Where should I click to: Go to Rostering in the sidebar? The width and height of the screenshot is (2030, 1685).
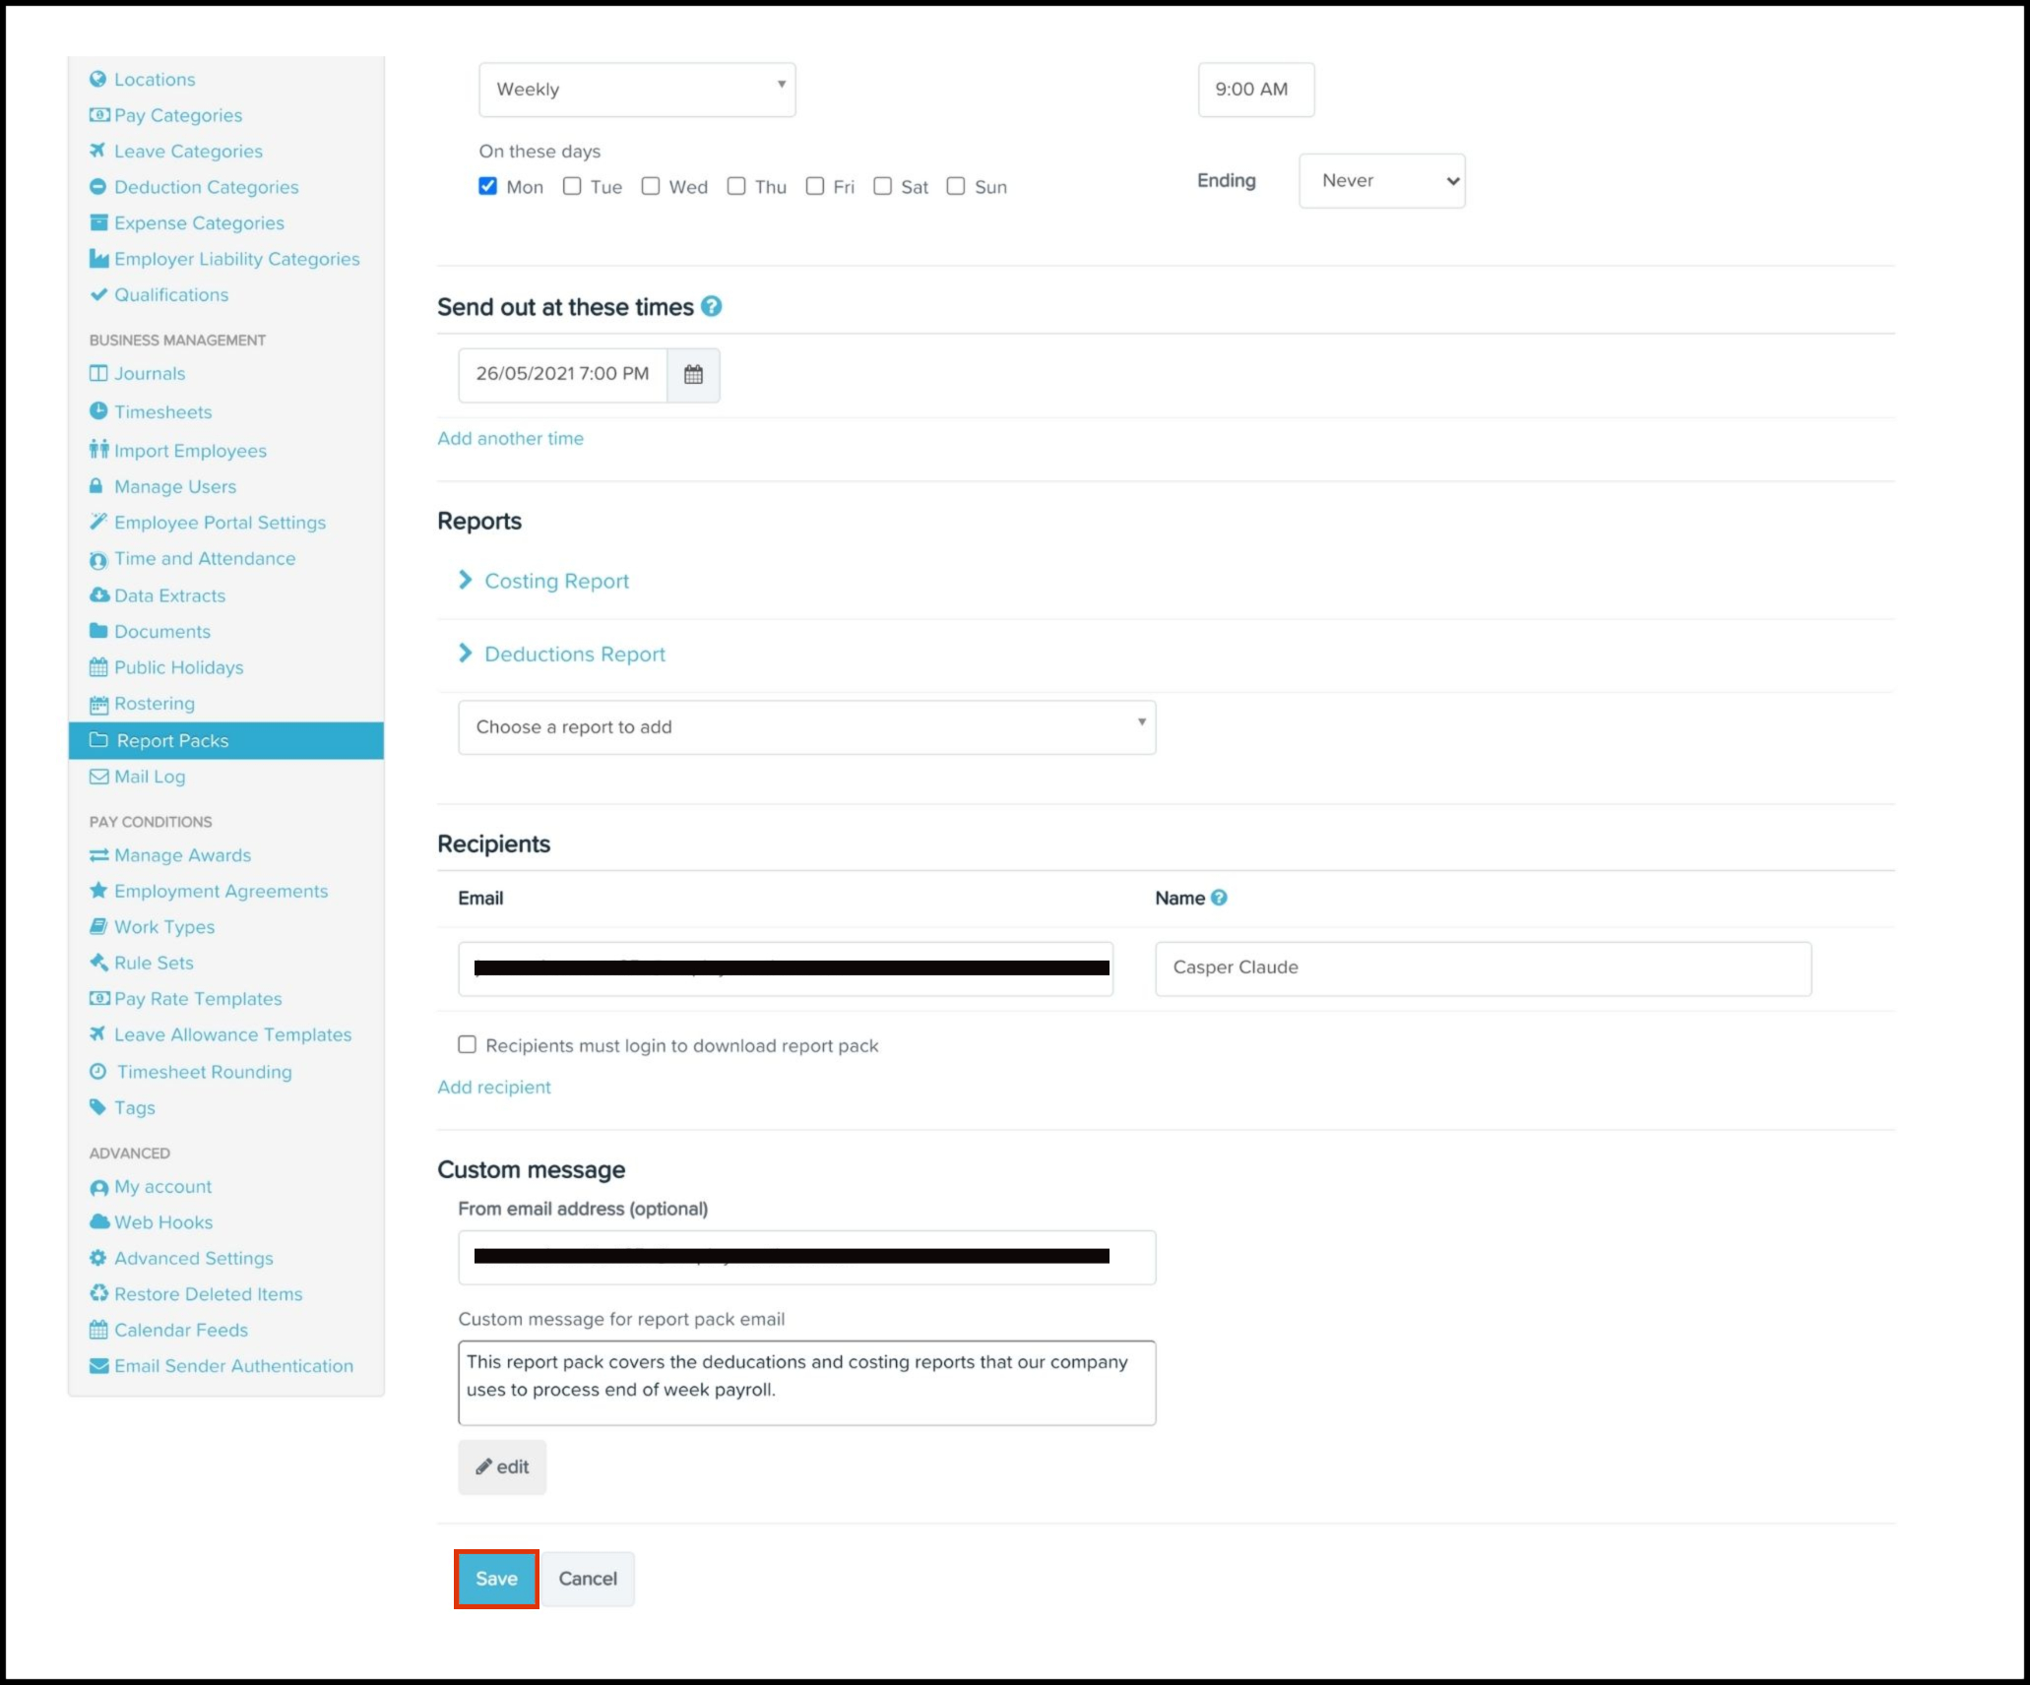[x=154, y=704]
